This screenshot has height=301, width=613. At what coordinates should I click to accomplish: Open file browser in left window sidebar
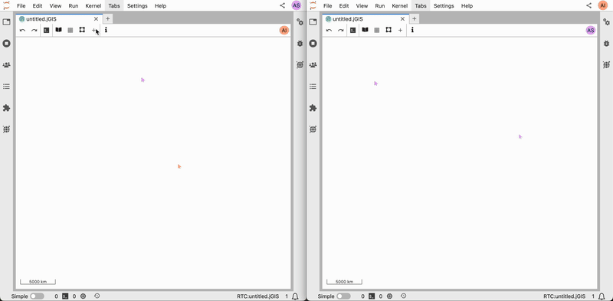coord(6,22)
